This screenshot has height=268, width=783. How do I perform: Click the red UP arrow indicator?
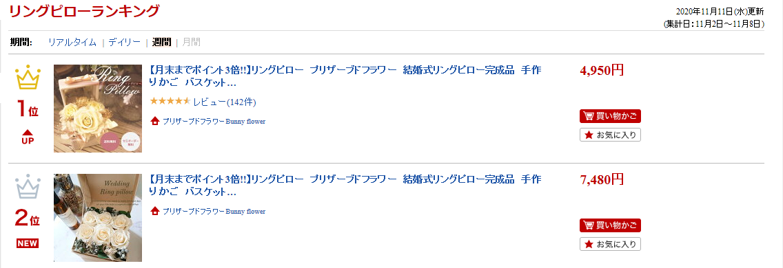[x=28, y=137]
